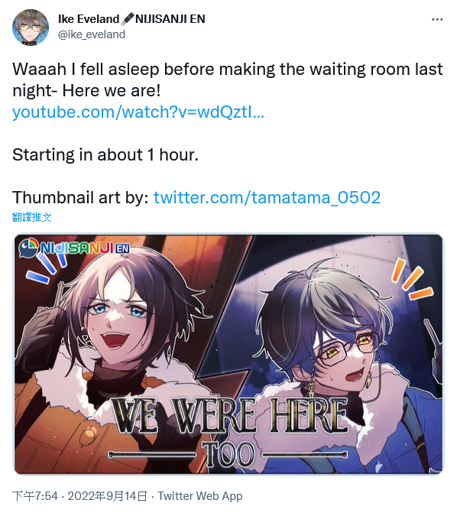Click the 'Starting in about 1 hour' text
457x516 pixels.
coord(105,154)
